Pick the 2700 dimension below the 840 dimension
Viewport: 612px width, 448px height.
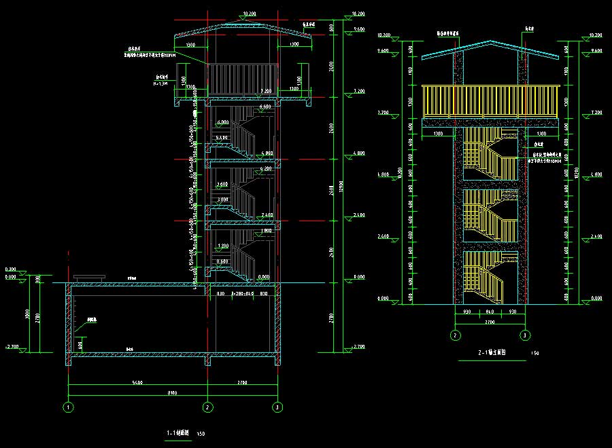tap(490, 322)
